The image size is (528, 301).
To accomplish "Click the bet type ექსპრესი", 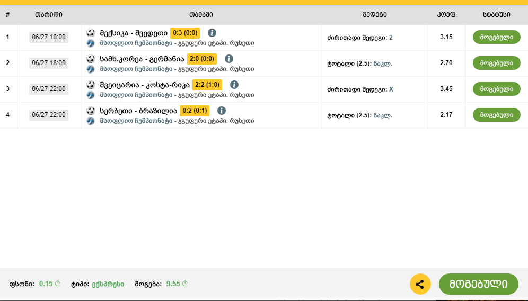I will pyautogui.click(x=108, y=284).
